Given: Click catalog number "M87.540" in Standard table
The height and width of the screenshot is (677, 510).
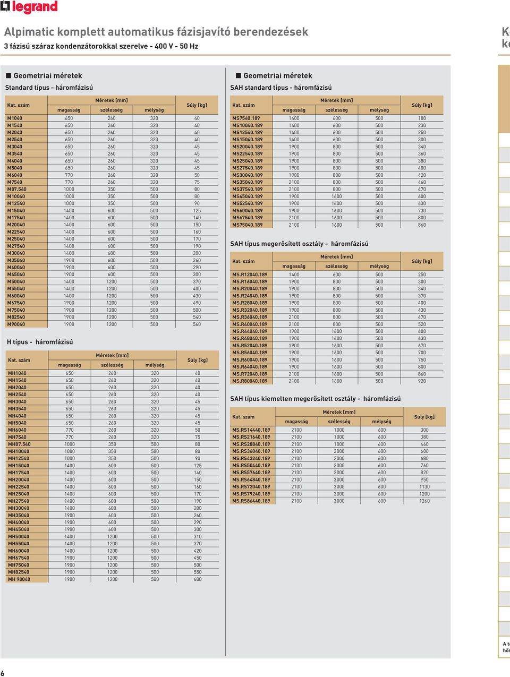Looking at the screenshot, I should click(17, 190).
